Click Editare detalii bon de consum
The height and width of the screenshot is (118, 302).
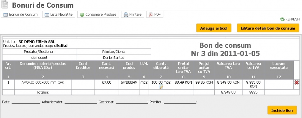click(x=268, y=28)
